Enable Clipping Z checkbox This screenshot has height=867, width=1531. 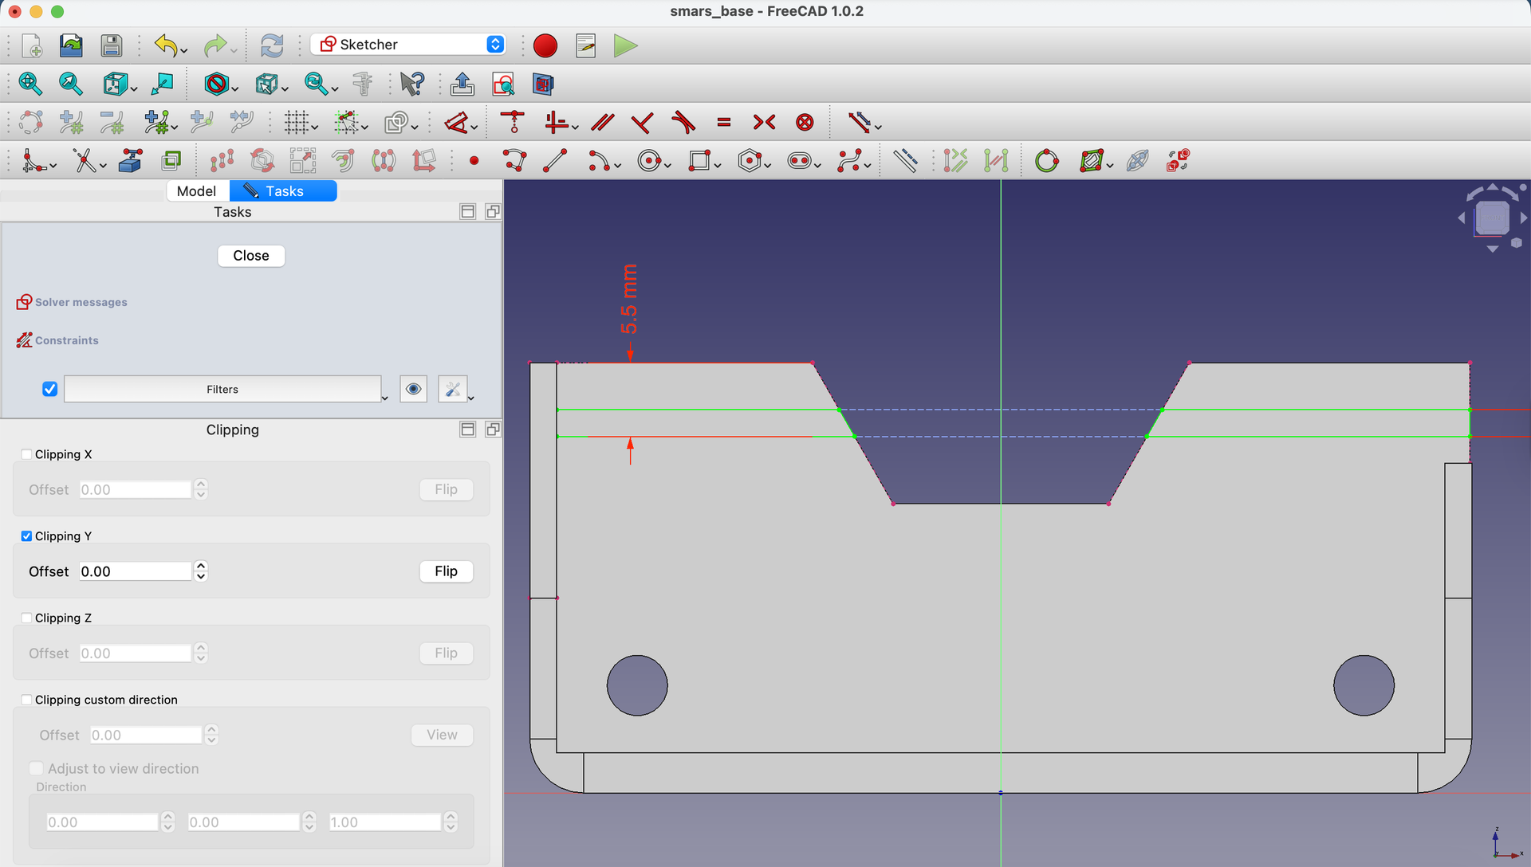point(26,618)
